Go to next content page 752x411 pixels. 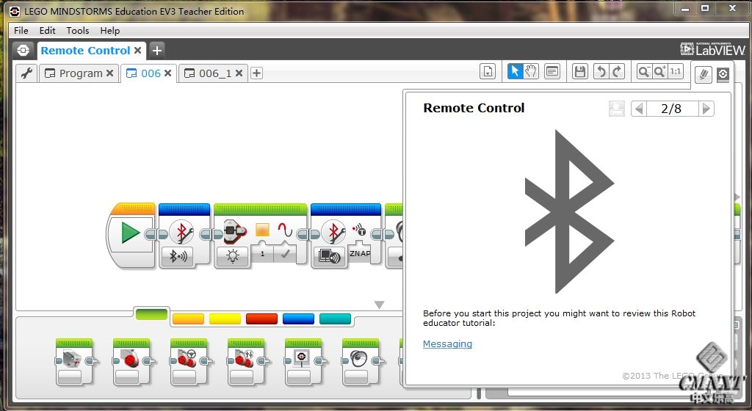coord(706,109)
